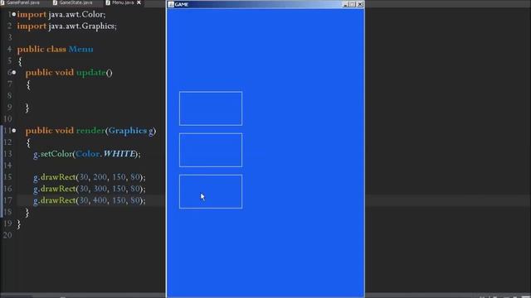Click line number 10 in the gutter
The height and width of the screenshot is (298, 531).
click(7, 119)
